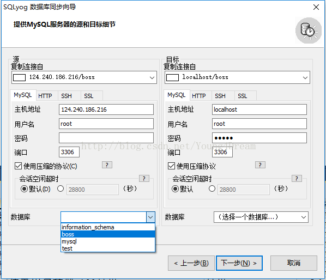
Task: Open source connection dropdown 124.240.186.216/boss
Action: pos(84,77)
